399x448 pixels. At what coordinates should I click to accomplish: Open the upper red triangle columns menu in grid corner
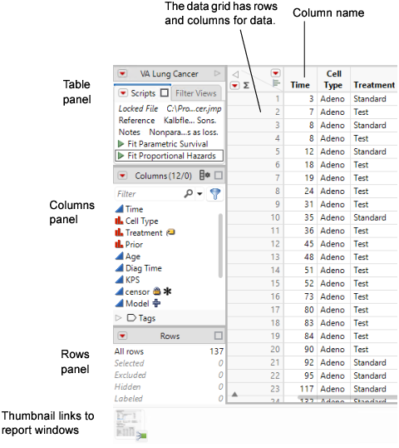[x=275, y=73]
